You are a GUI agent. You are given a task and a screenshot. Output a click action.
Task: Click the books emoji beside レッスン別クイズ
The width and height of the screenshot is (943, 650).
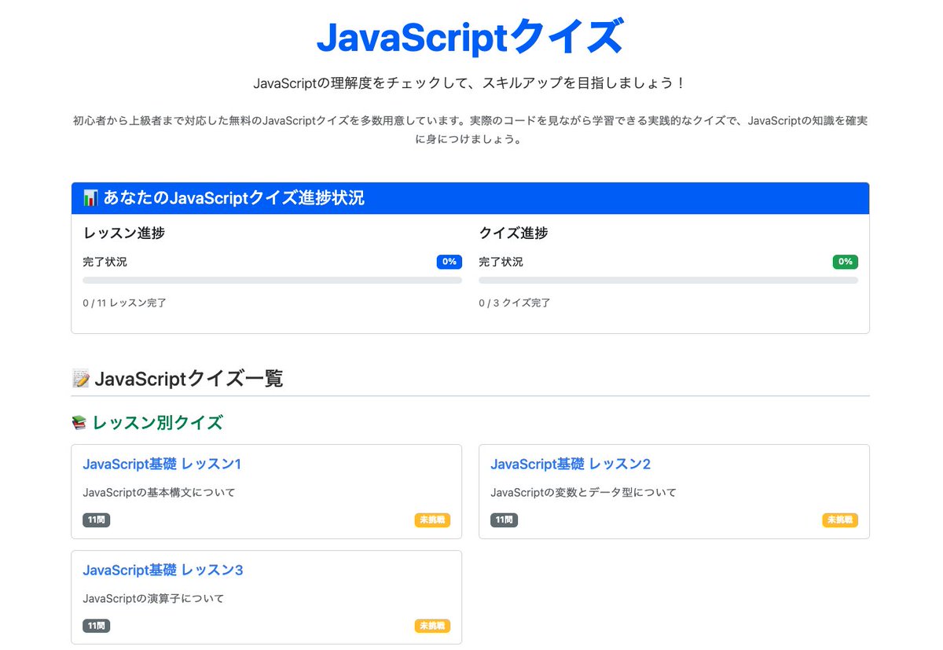[79, 423]
